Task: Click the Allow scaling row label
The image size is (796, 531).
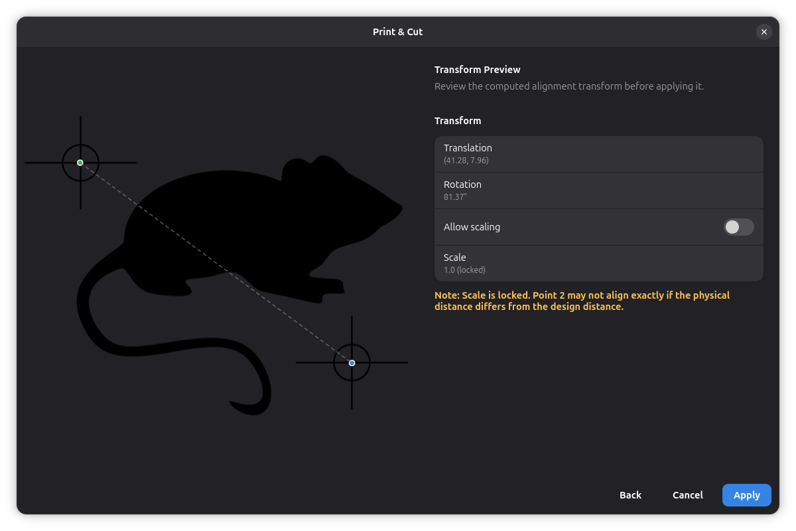Action: click(x=472, y=227)
